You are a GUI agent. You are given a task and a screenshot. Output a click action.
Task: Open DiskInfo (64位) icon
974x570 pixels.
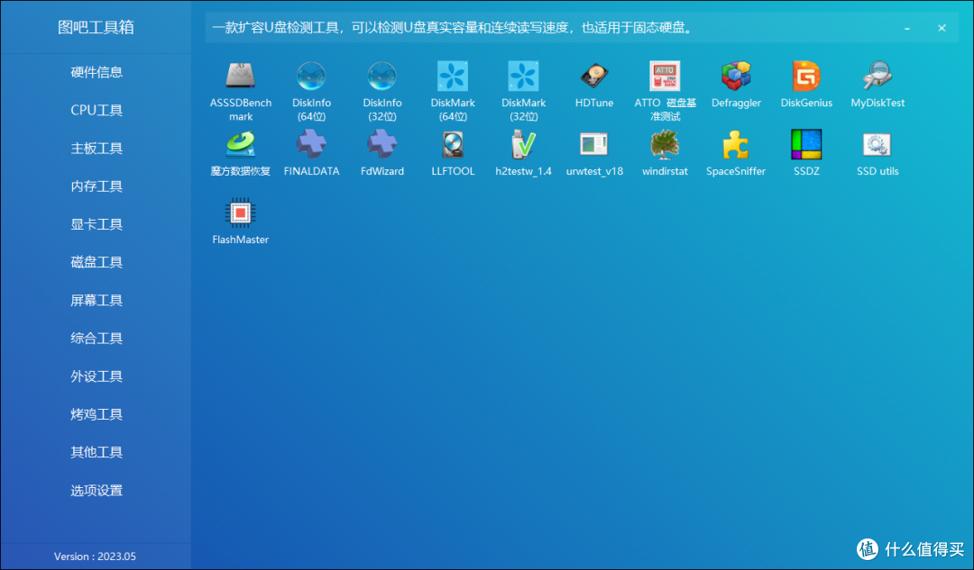pos(311,76)
